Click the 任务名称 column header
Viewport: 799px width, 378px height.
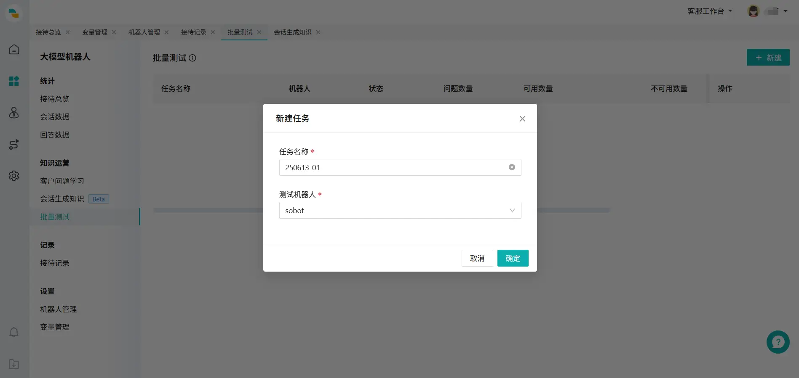coord(176,89)
